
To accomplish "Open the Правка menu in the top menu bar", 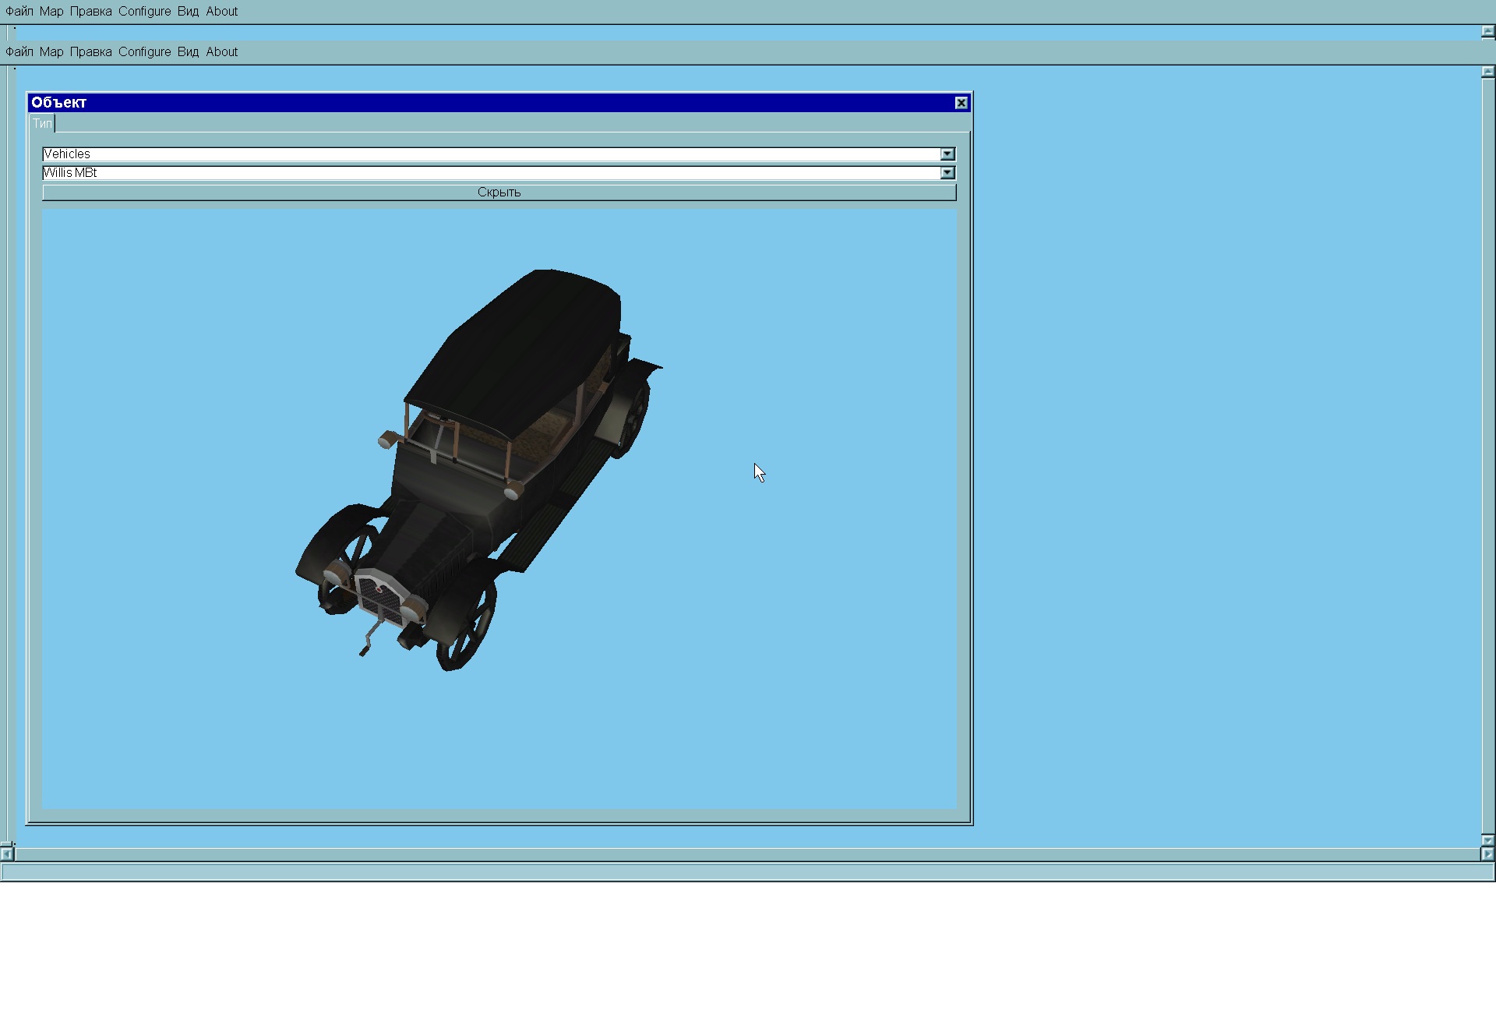I will pos(90,12).
